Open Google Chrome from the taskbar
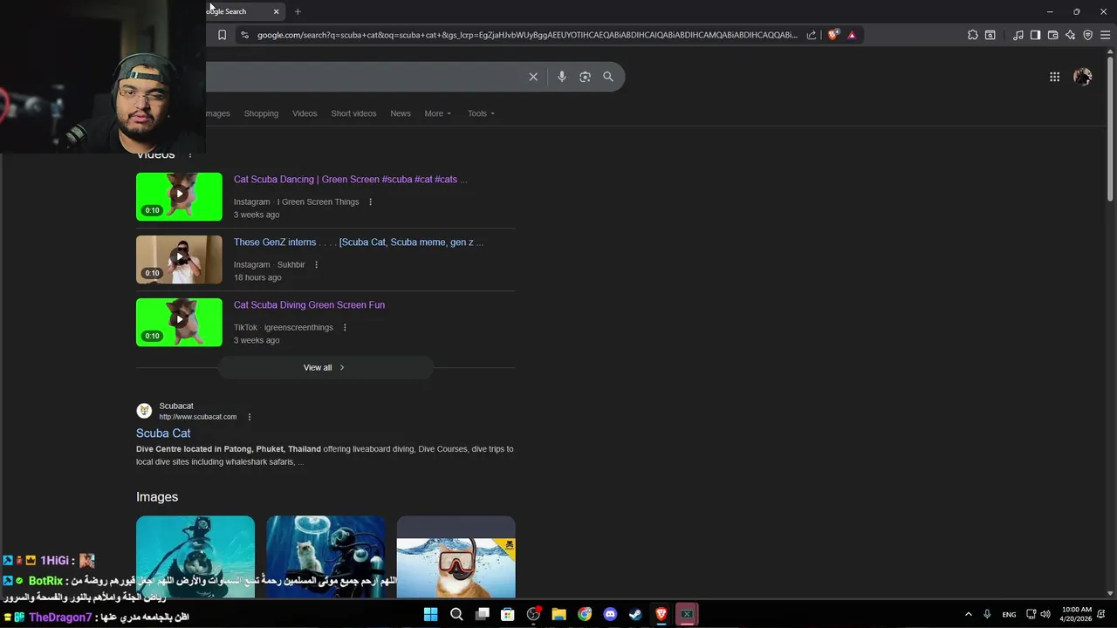Viewport: 1117px width, 628px height. pos(585,614)
